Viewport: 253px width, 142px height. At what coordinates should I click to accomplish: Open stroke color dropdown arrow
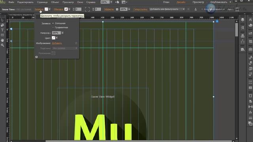69,9
